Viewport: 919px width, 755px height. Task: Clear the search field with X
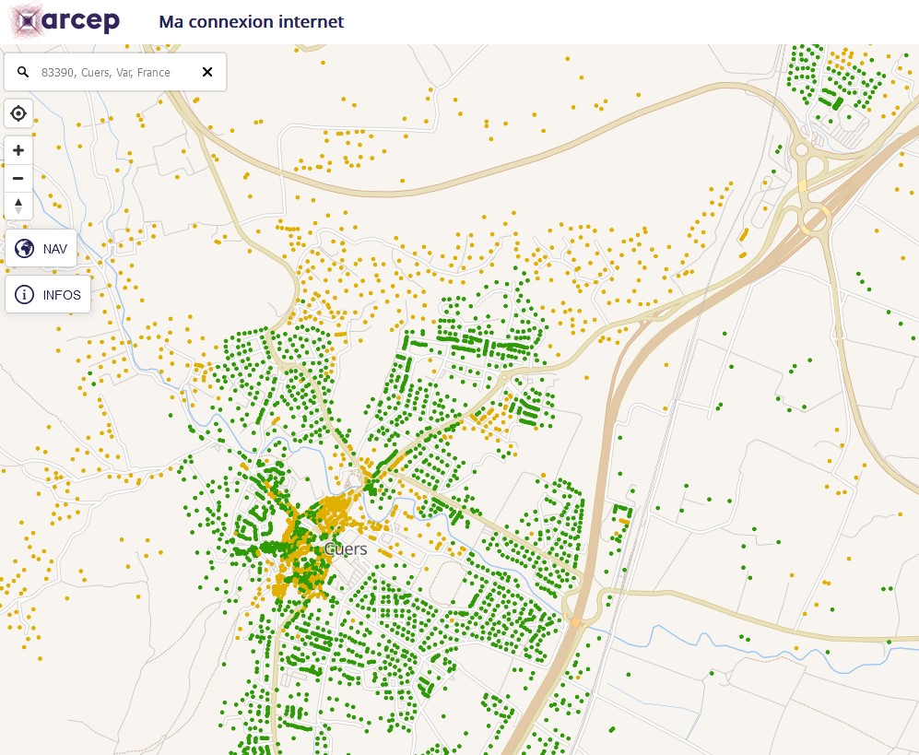pyautogui.click(x=206, y=72)
